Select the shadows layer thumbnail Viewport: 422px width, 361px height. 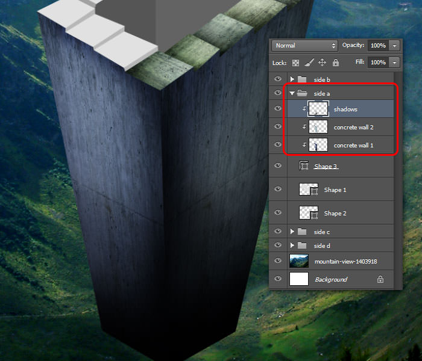(318, 109)
